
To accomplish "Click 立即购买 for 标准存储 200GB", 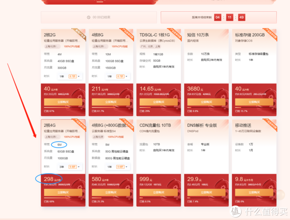I will 254,102.
